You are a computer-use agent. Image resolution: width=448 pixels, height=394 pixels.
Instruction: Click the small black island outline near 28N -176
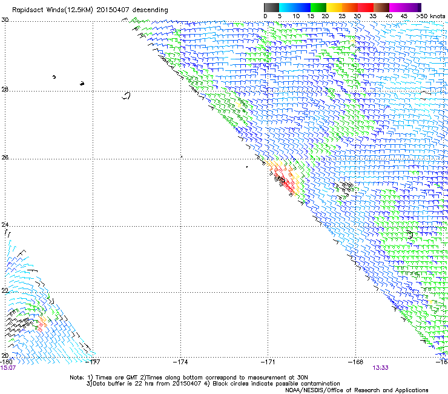click(127, 96)
